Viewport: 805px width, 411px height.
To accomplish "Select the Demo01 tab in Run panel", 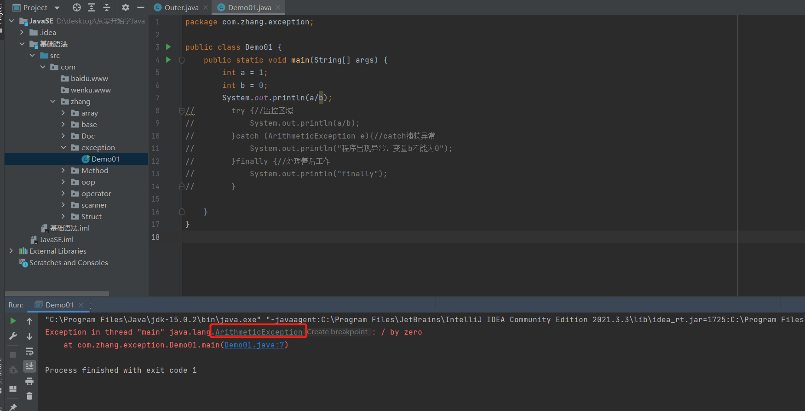I will point(59,305).
